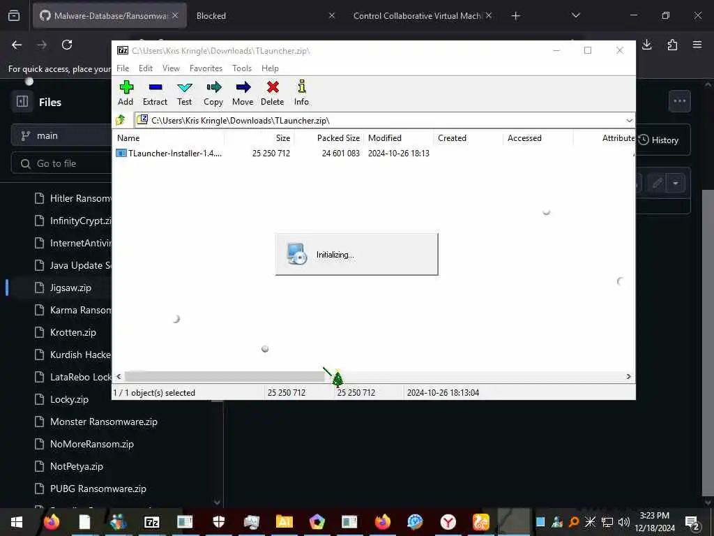Open PUBG Ransomware.zip in file tree
Image resolution: width=714 pixels, height=536 pixels.
(x=98, y=489)
